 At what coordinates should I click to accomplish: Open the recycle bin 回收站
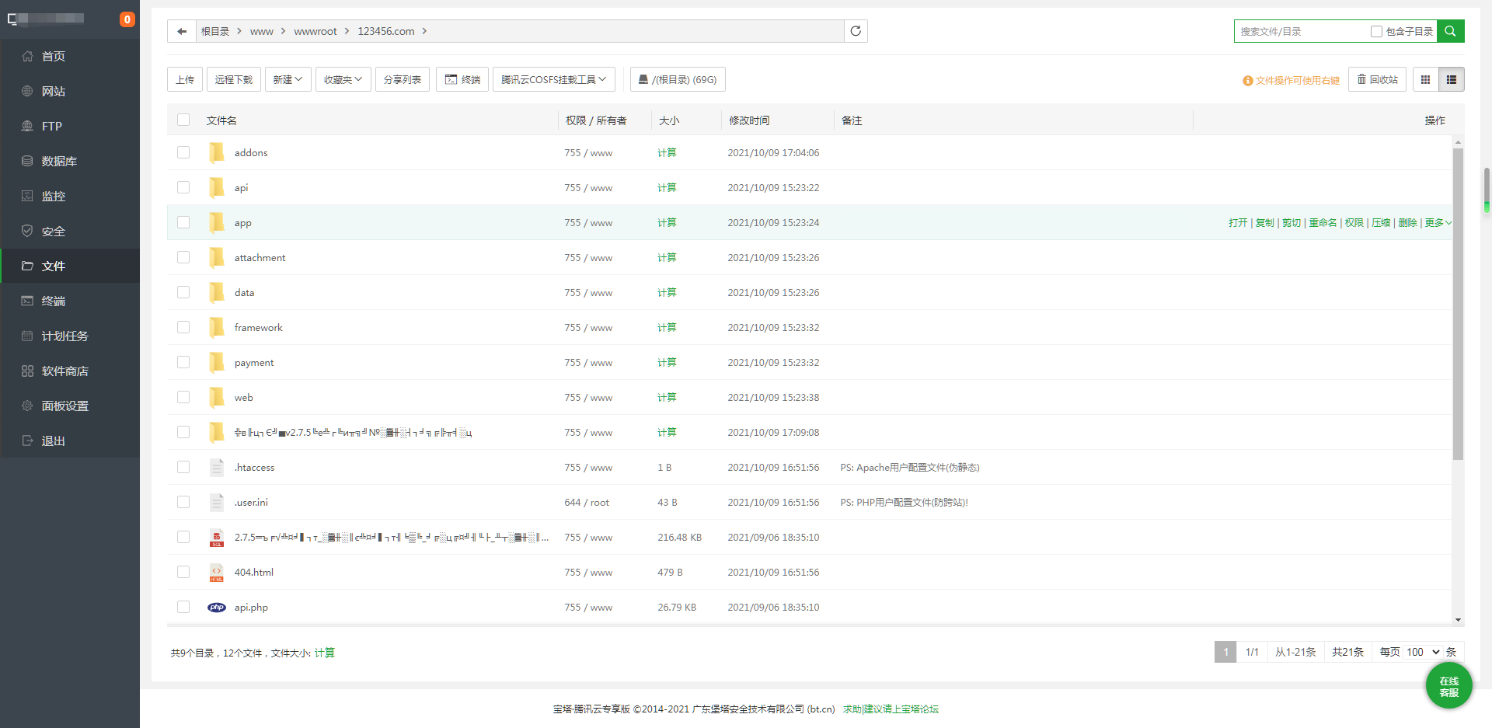tap(1377, 79)
